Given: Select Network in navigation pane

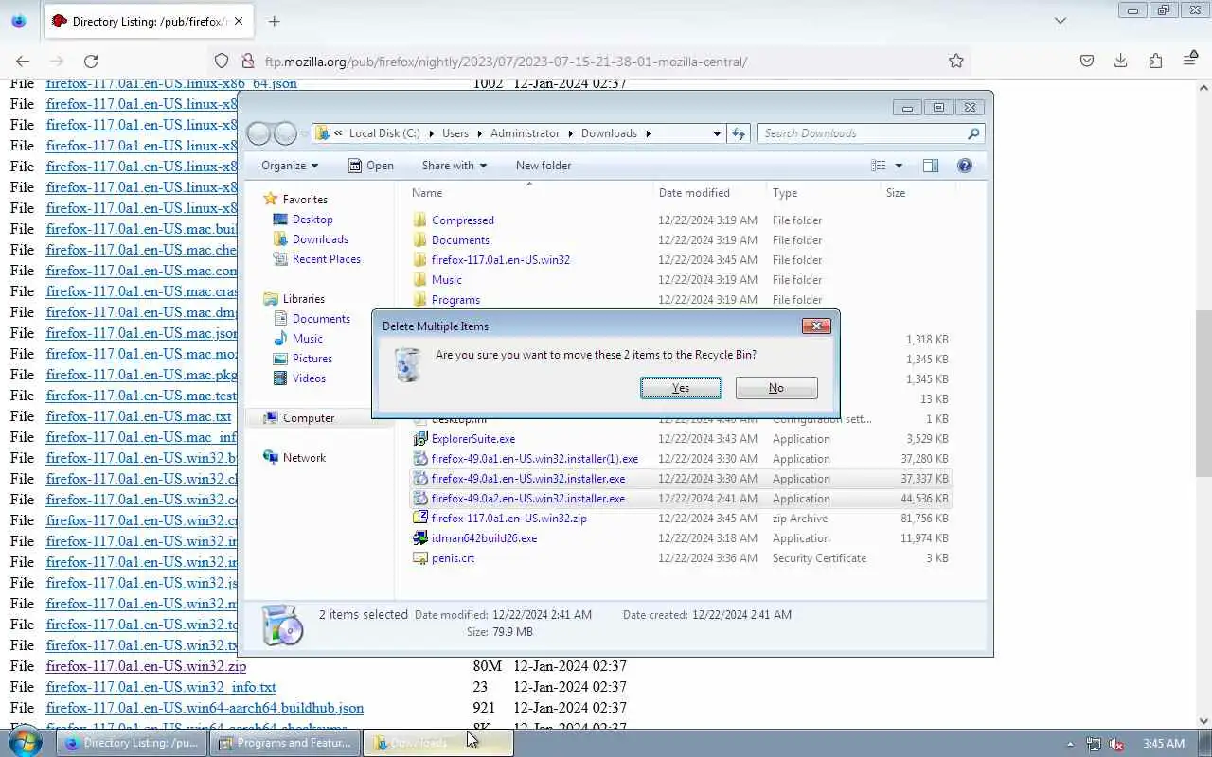Looking at the screenshot, I should click(x=304, y=458).
